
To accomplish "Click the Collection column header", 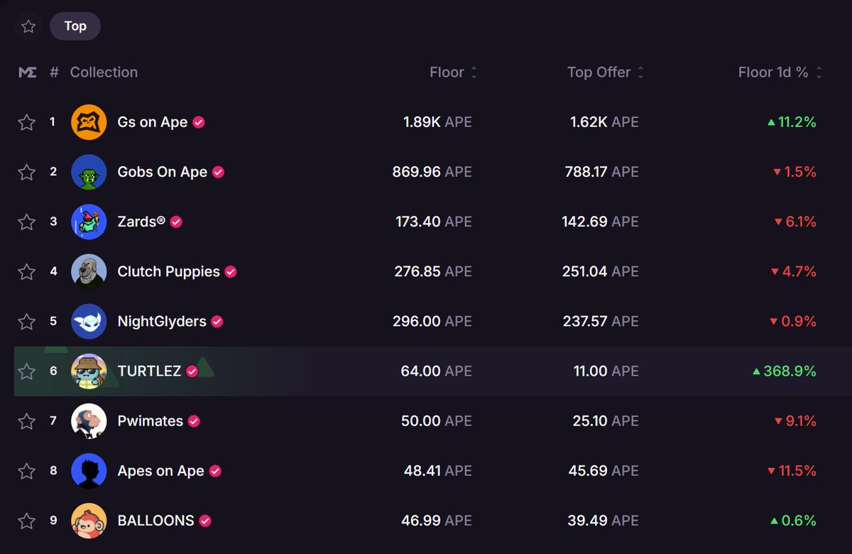I will (x=104, y=72).
